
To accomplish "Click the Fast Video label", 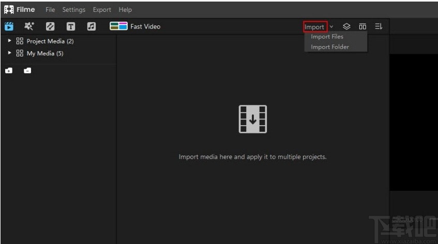I will (x=145, y=26).
